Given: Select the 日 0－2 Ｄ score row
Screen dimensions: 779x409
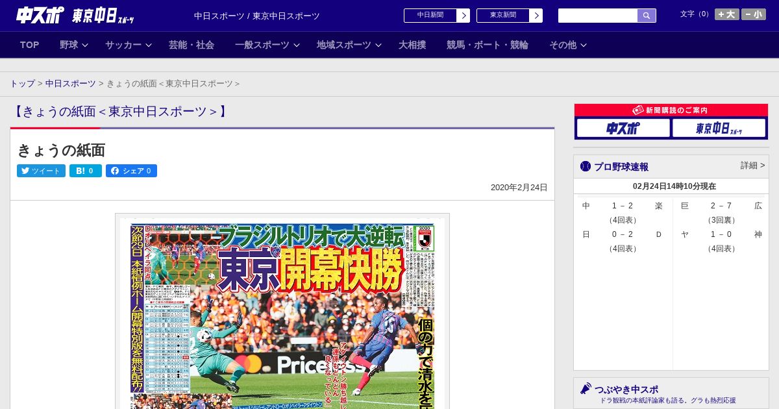Looking at the screenshot, I should 623,234.
